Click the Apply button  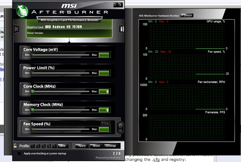pos(82,146)
